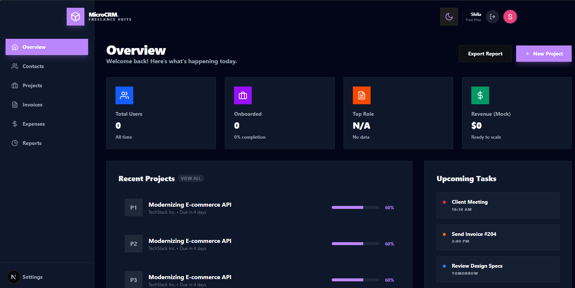Click the MicroCRM cube logo icon
Screen dimensions: 575x288
pos(76,17)
